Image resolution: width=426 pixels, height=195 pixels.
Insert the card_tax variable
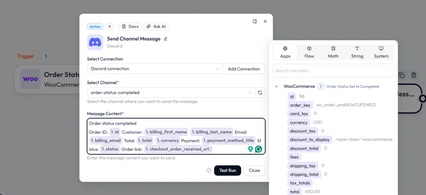[299, 113]
